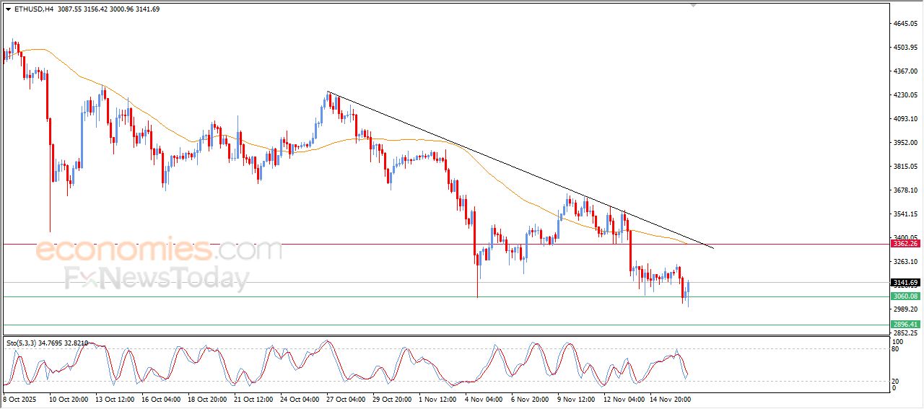Click the 3263.10 price scale value
This screenshot has height=409, width=924.
(x=905, y=262)
